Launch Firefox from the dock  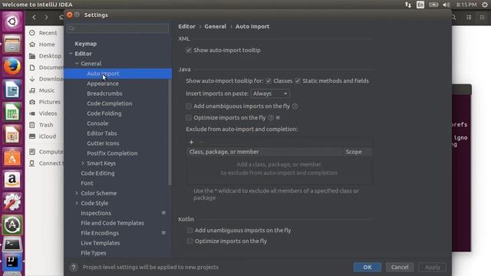[x=12, y=67]
